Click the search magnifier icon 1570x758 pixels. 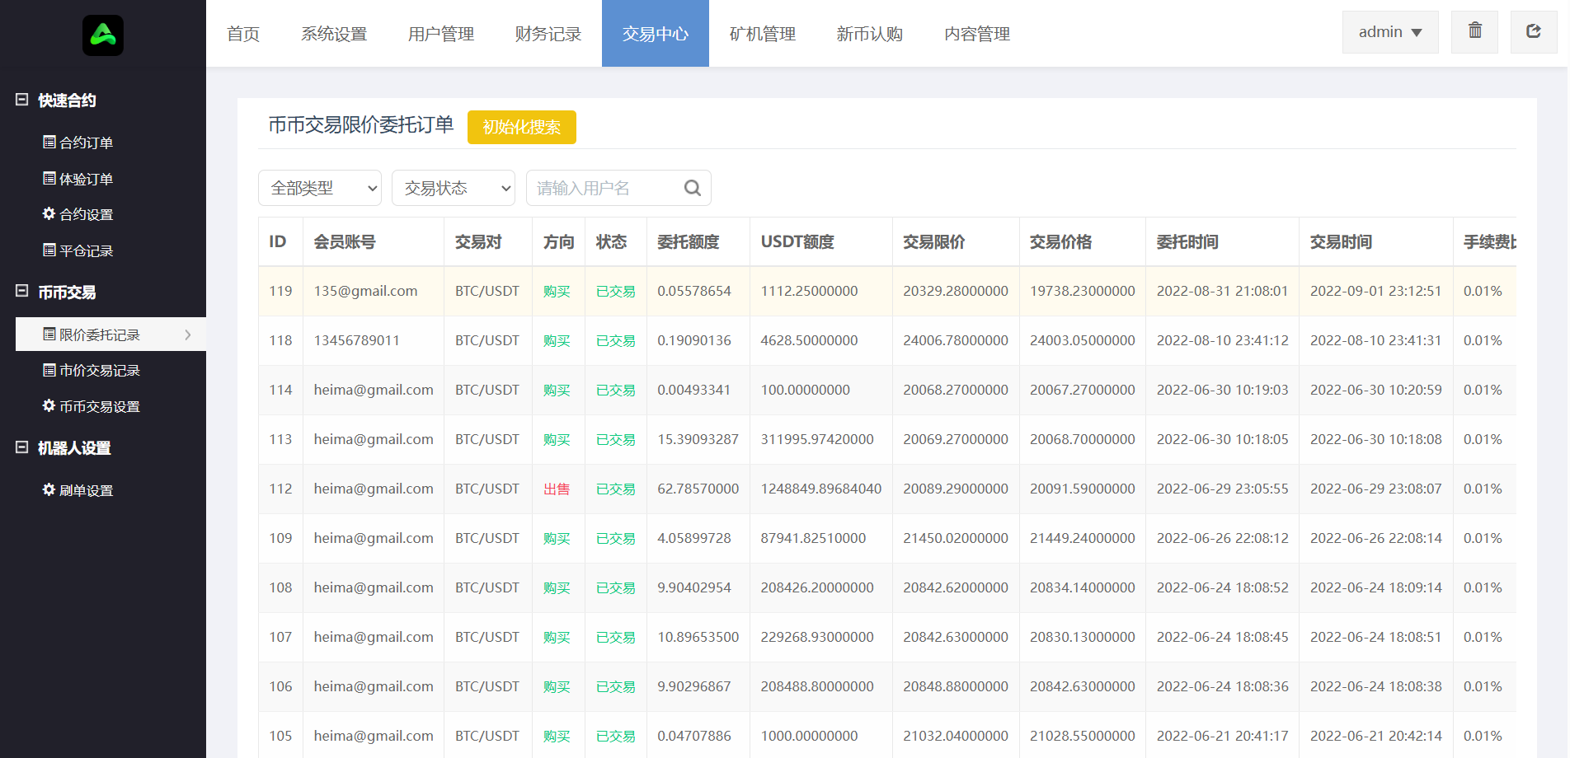tap(693, 188)
